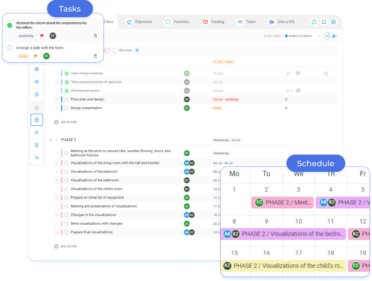Click the share icon beside project status

(327, 36)
